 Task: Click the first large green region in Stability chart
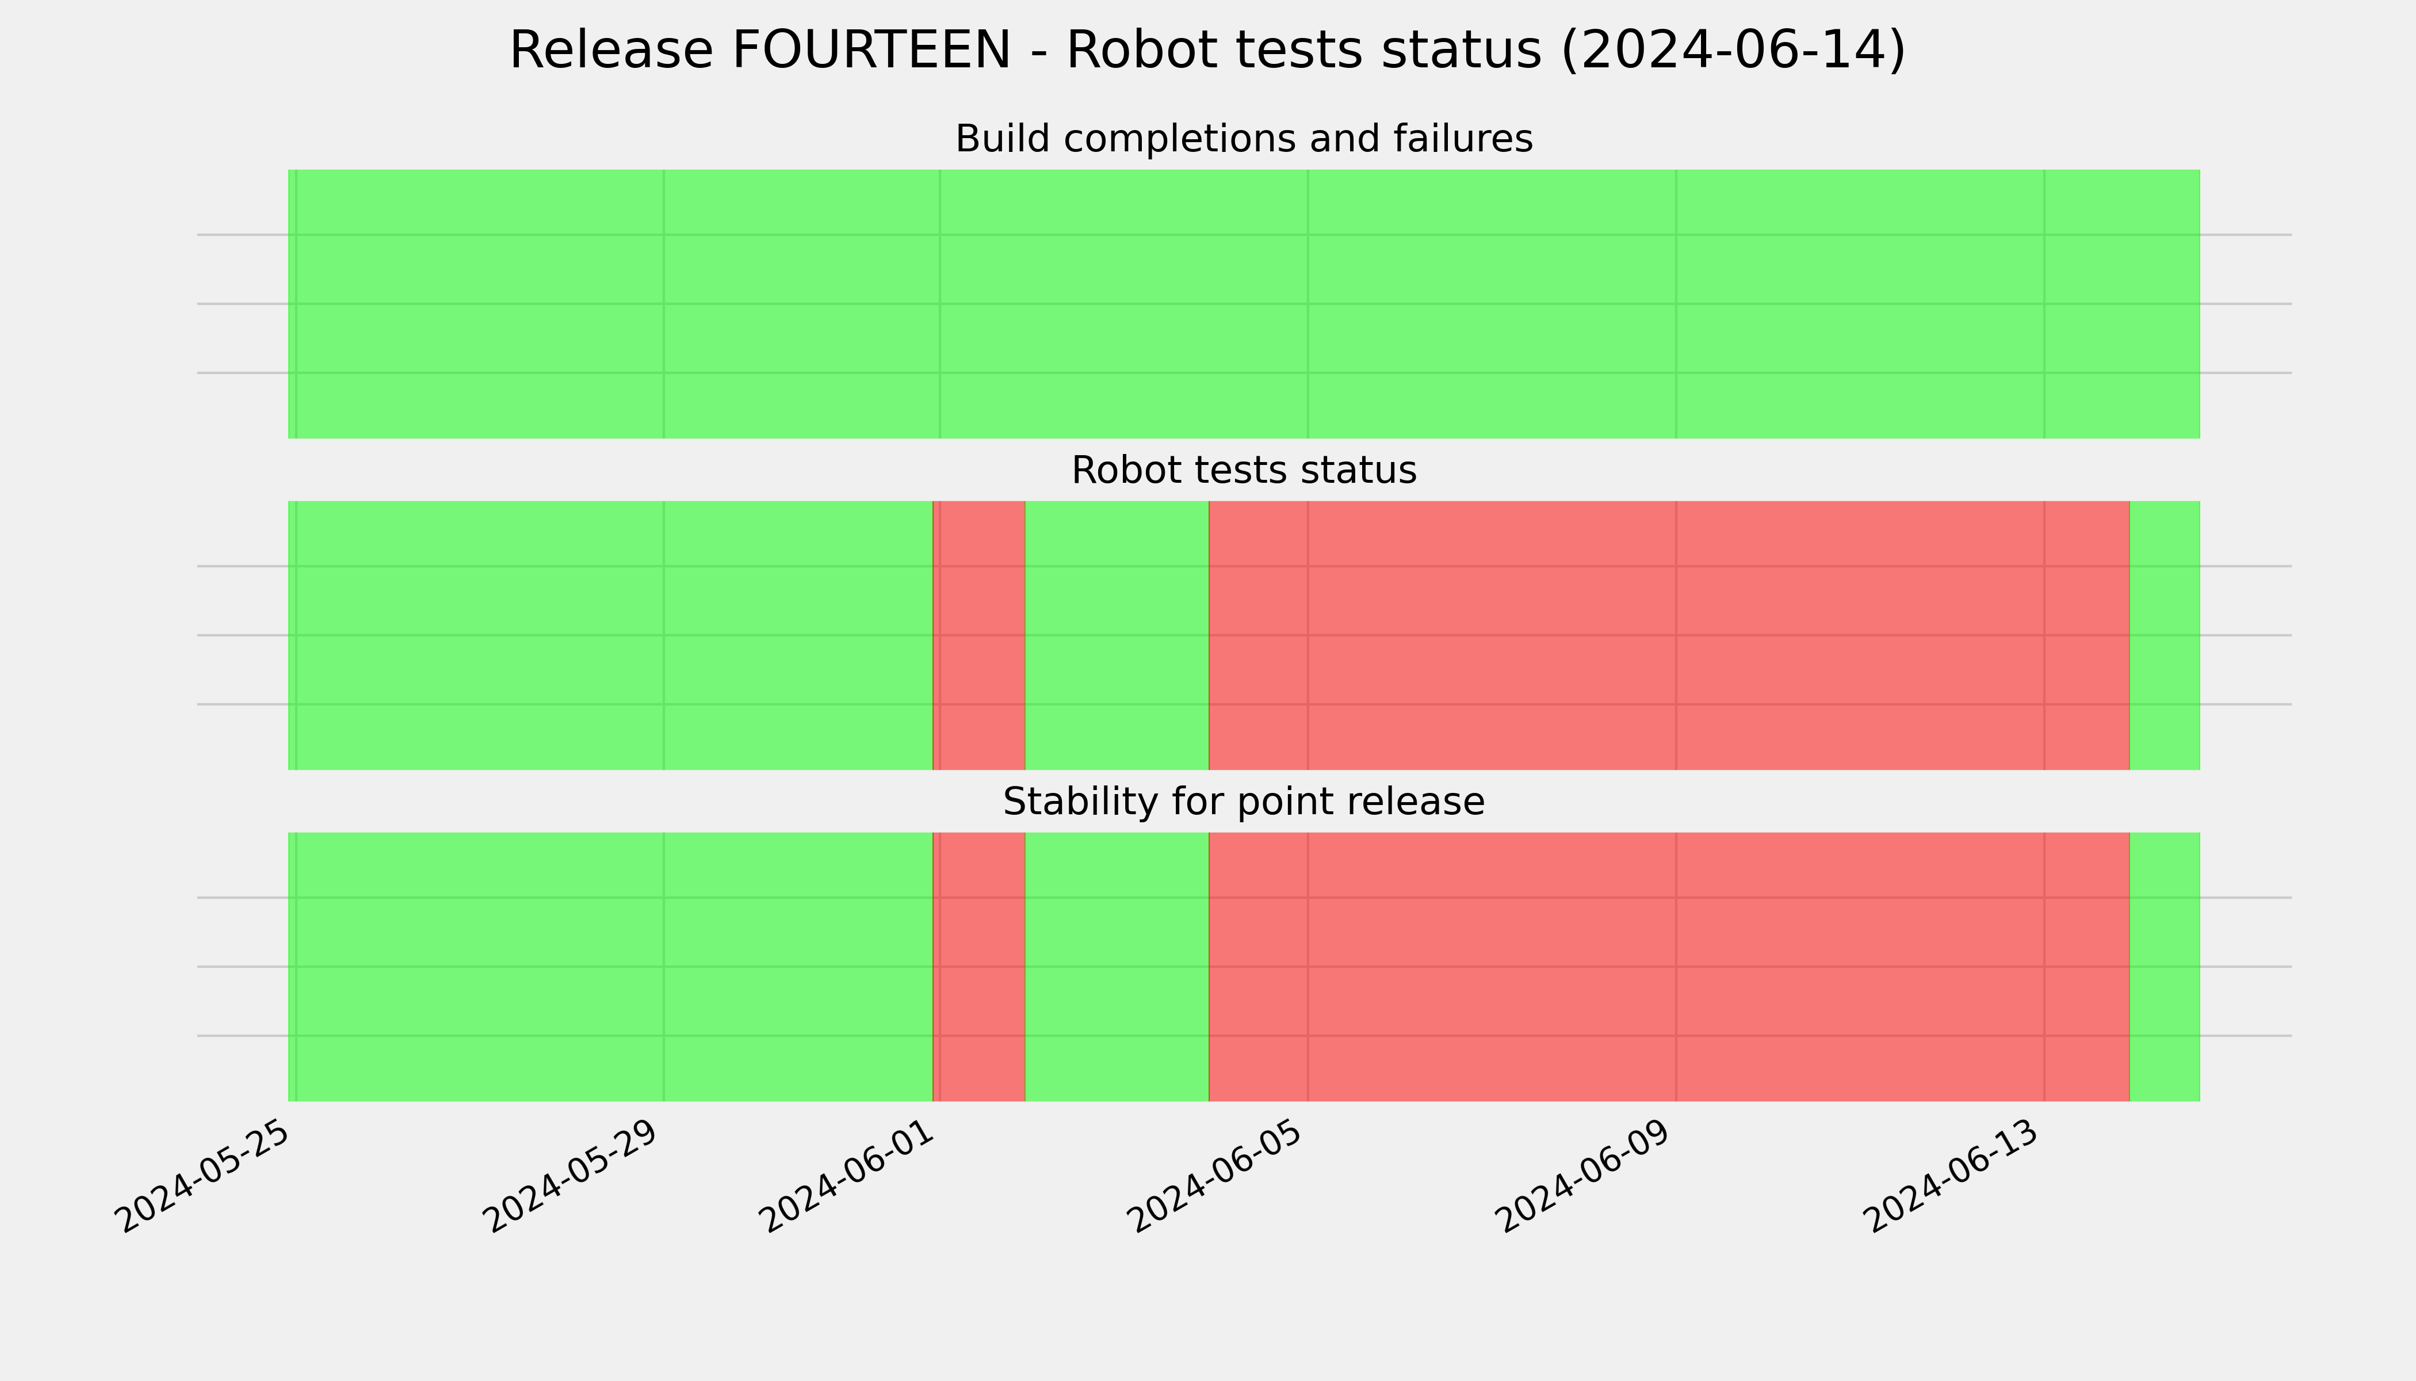point(611,967)
